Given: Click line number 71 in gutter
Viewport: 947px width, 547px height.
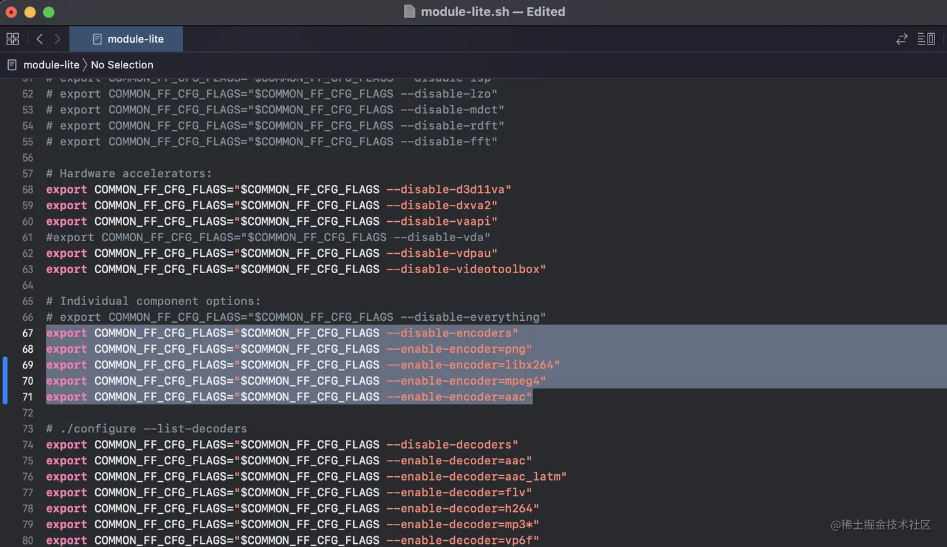Looking at the screenshot, I should point(28,397).
